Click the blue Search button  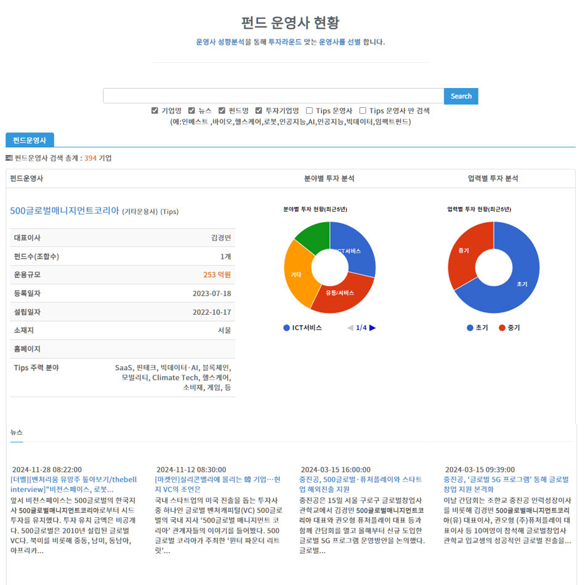pyautogui.click(x=461, y=96)
